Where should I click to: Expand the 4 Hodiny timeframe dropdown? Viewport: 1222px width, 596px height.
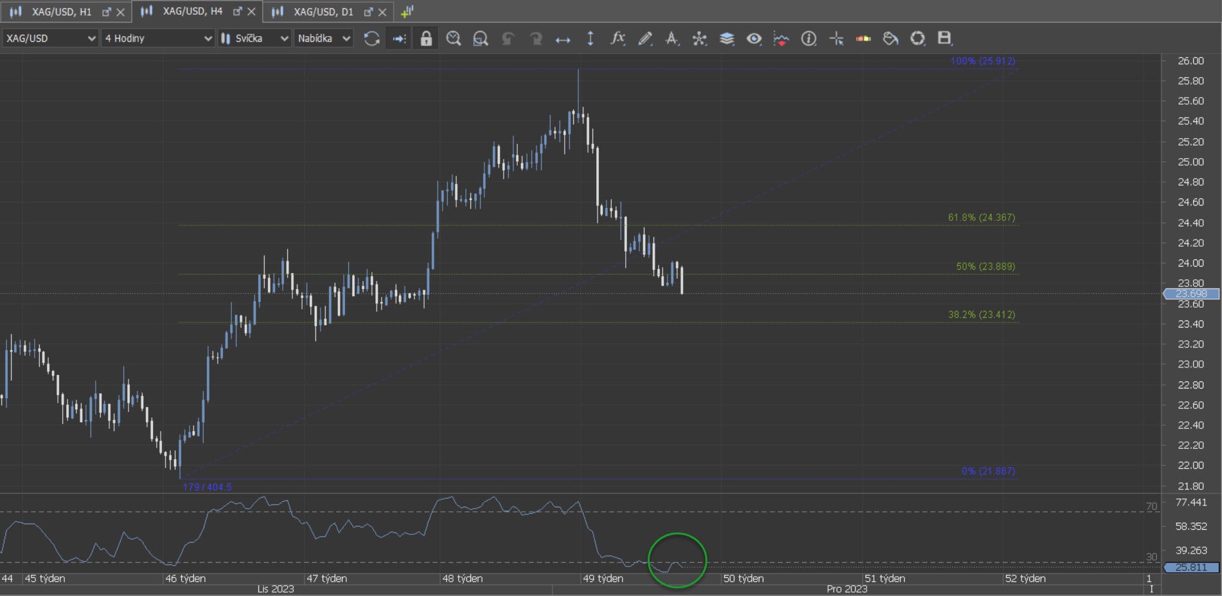(158, 39)
